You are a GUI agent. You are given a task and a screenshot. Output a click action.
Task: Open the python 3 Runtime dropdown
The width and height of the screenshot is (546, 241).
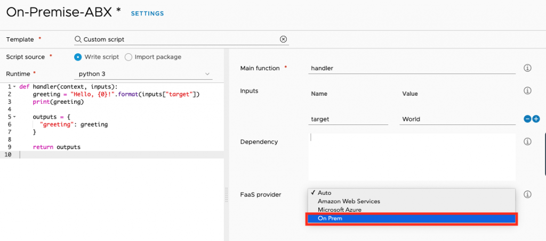[x=143, y=74]
